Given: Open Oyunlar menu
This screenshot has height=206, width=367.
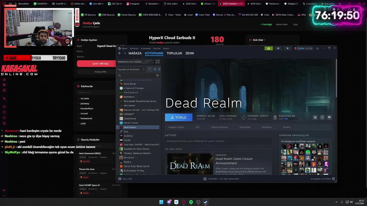Looking at the screenshot, I should [x=157, y=48].
